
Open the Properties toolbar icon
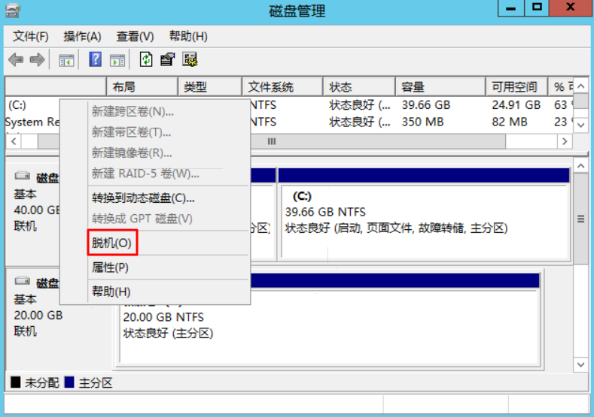(x=167, y=59)
